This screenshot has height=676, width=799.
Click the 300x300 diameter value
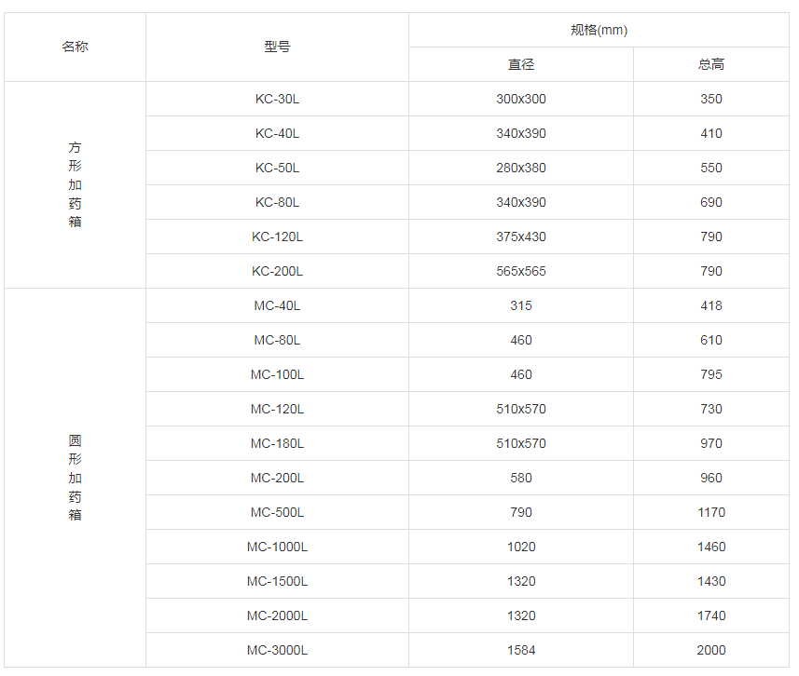coord(521,99)
